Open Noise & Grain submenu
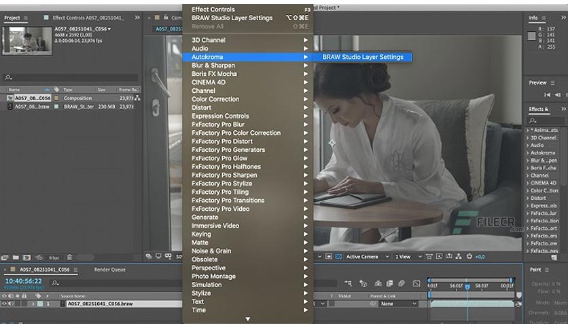 (248, 251)
